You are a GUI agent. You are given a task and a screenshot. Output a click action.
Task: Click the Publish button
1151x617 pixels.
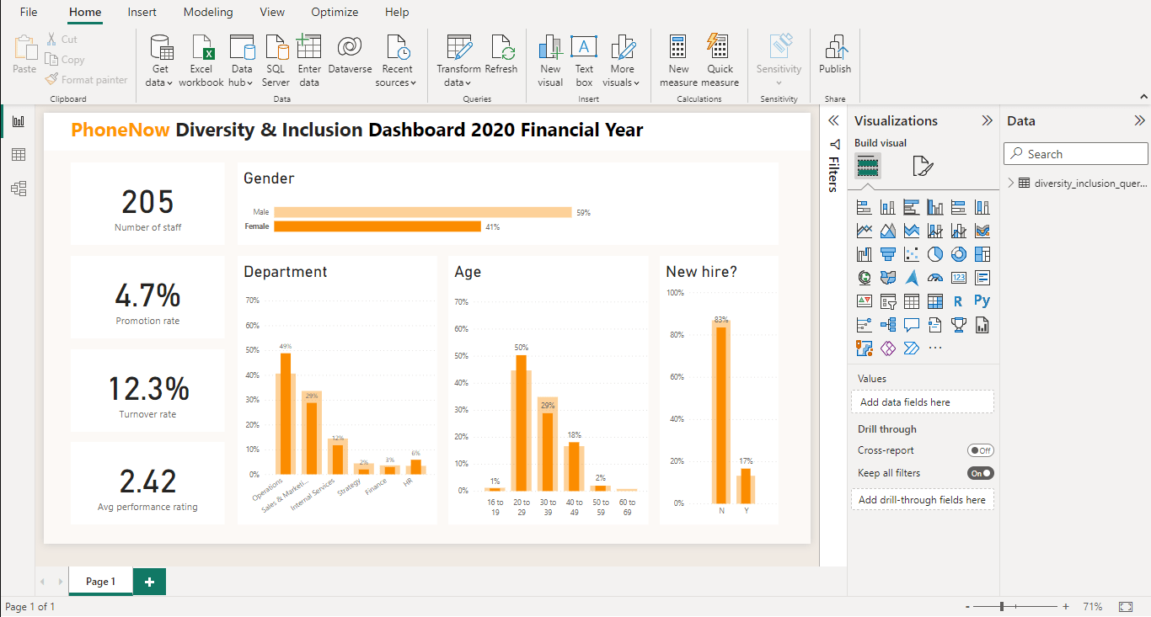coord(835,56)
